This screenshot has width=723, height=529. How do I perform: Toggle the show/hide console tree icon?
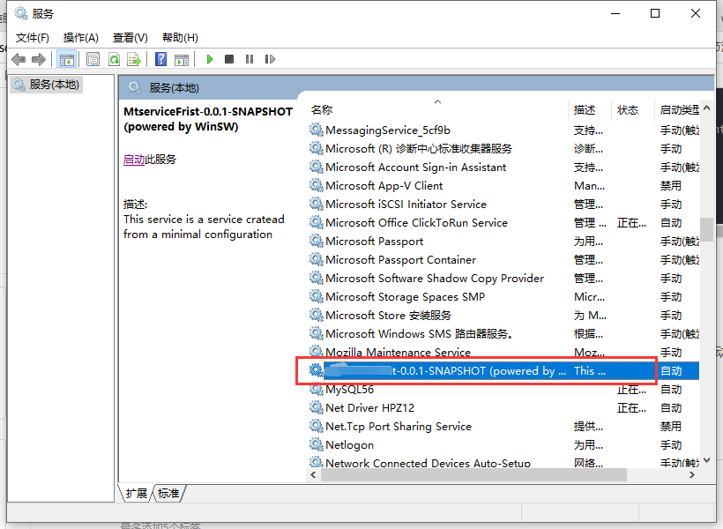coord(66,59)
